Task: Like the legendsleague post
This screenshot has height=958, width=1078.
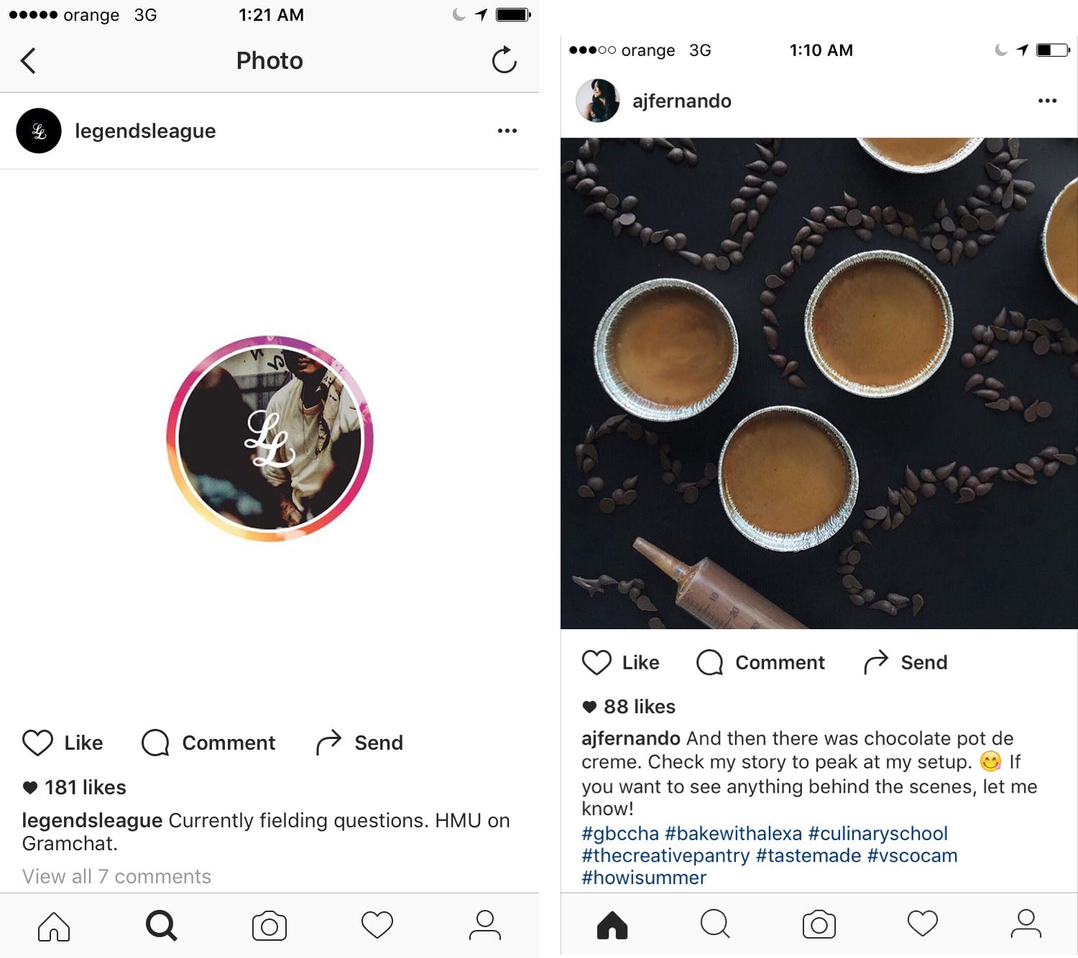Action: point(63,743)
